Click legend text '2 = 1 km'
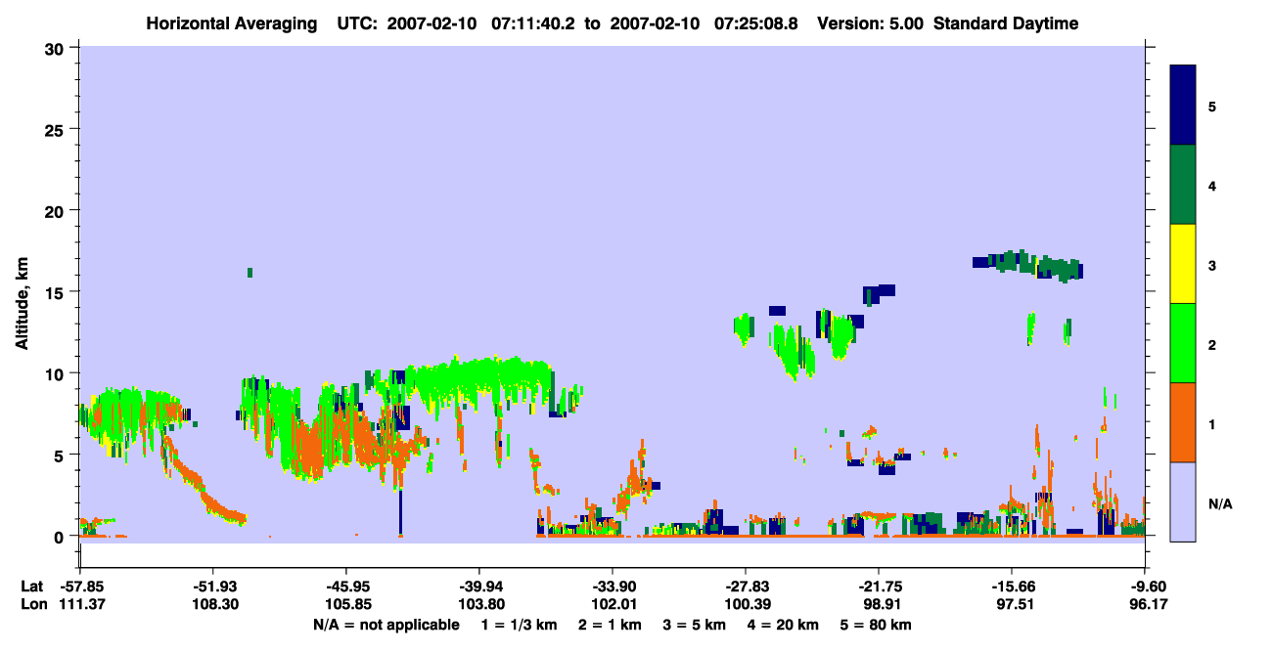 [x=610, y=625]
